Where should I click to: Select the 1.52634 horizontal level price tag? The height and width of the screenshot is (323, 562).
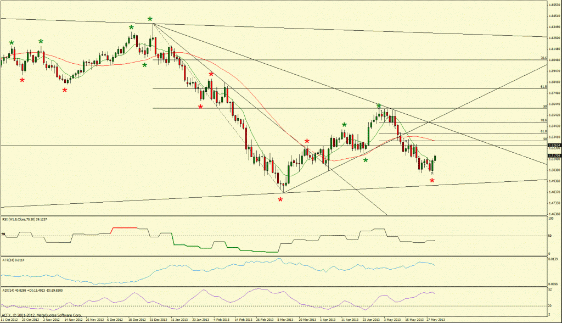(553, 146)
